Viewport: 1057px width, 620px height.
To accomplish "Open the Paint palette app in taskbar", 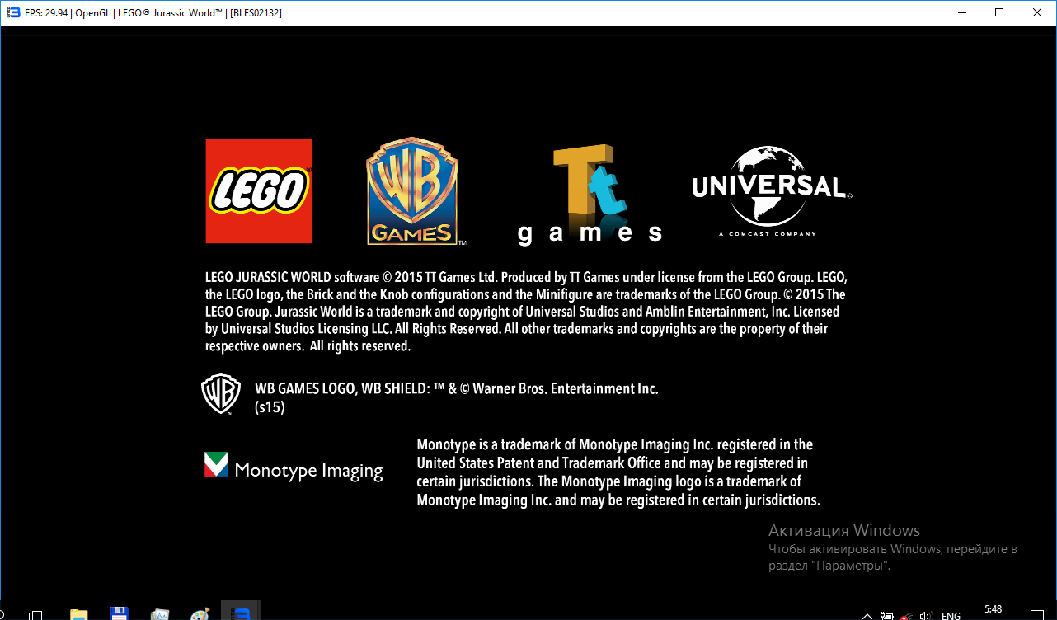I will [x=200, y=614].
